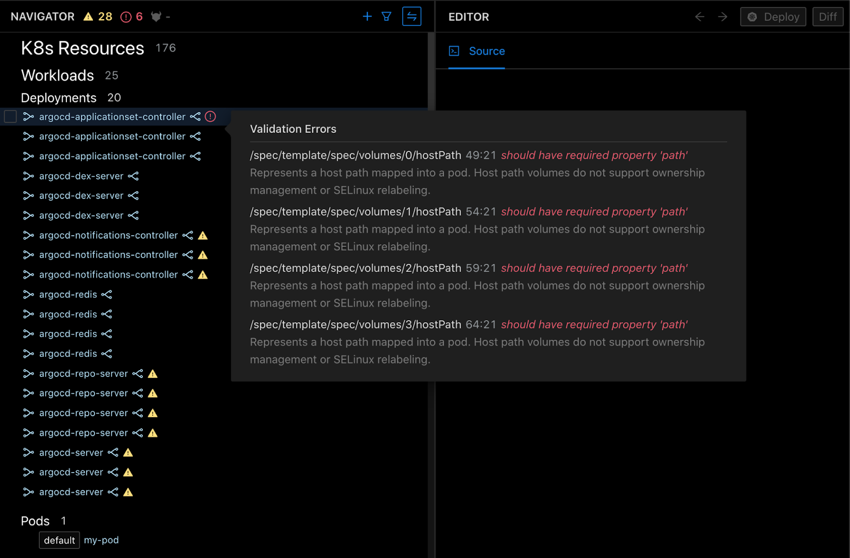Click the plus icon to add resource
This screenshot has width=850, height=558.
(367, 16)
